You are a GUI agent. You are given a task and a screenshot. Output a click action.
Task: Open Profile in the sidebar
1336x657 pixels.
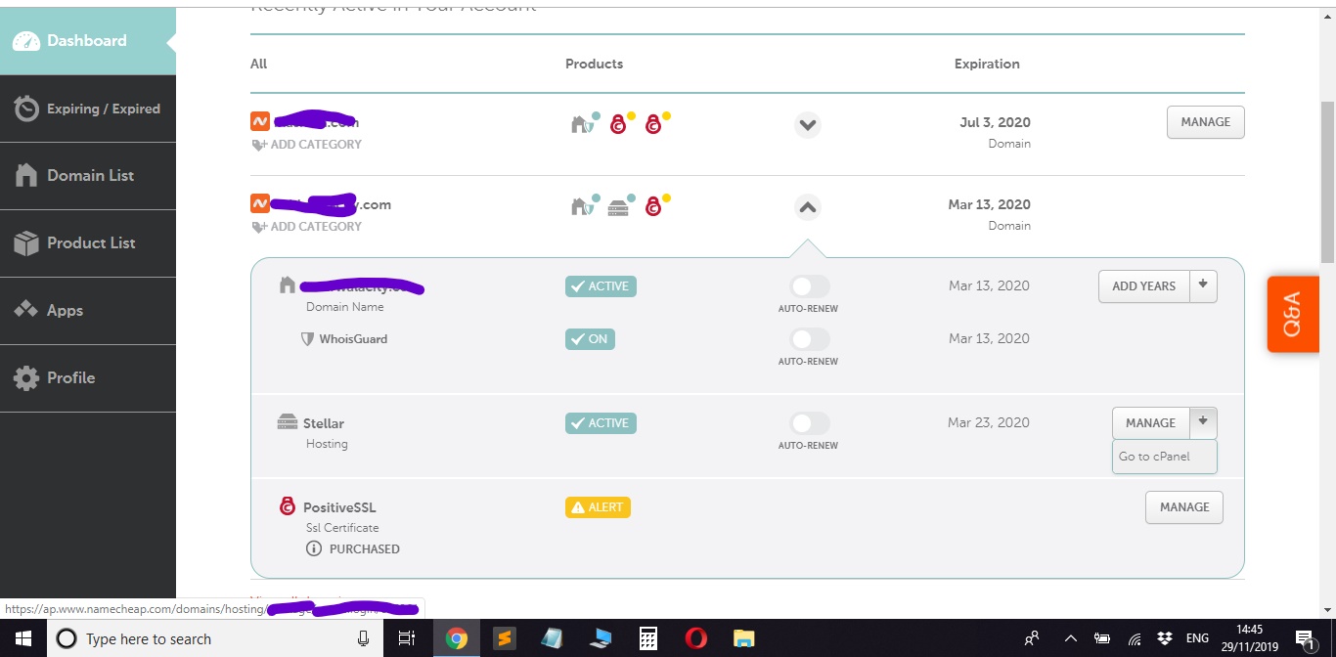pos(88,377)
